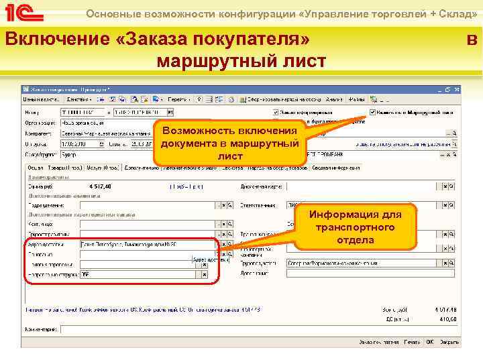This screenshot has height=362, width=483.
Task: Open the magnifier for «Конт. лицо» field
Action: (x=230, y=224)
